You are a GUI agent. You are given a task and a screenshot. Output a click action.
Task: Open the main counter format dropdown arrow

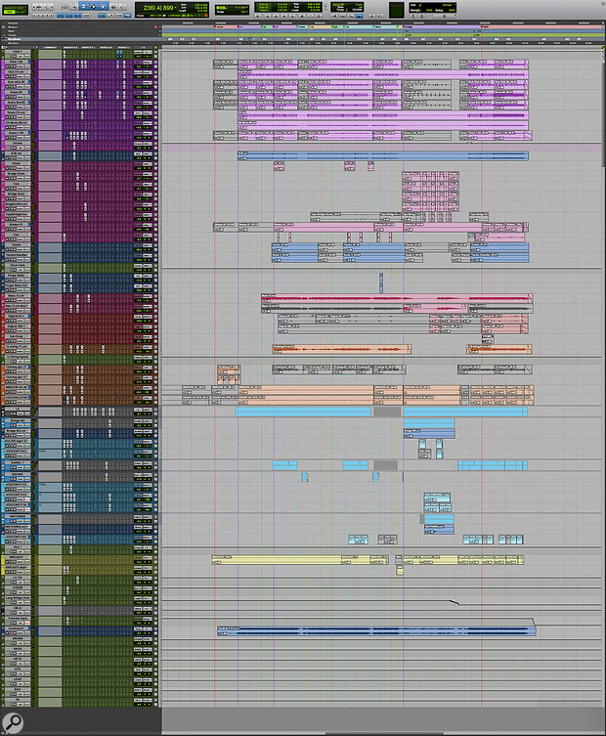click(x=175, y=8)
